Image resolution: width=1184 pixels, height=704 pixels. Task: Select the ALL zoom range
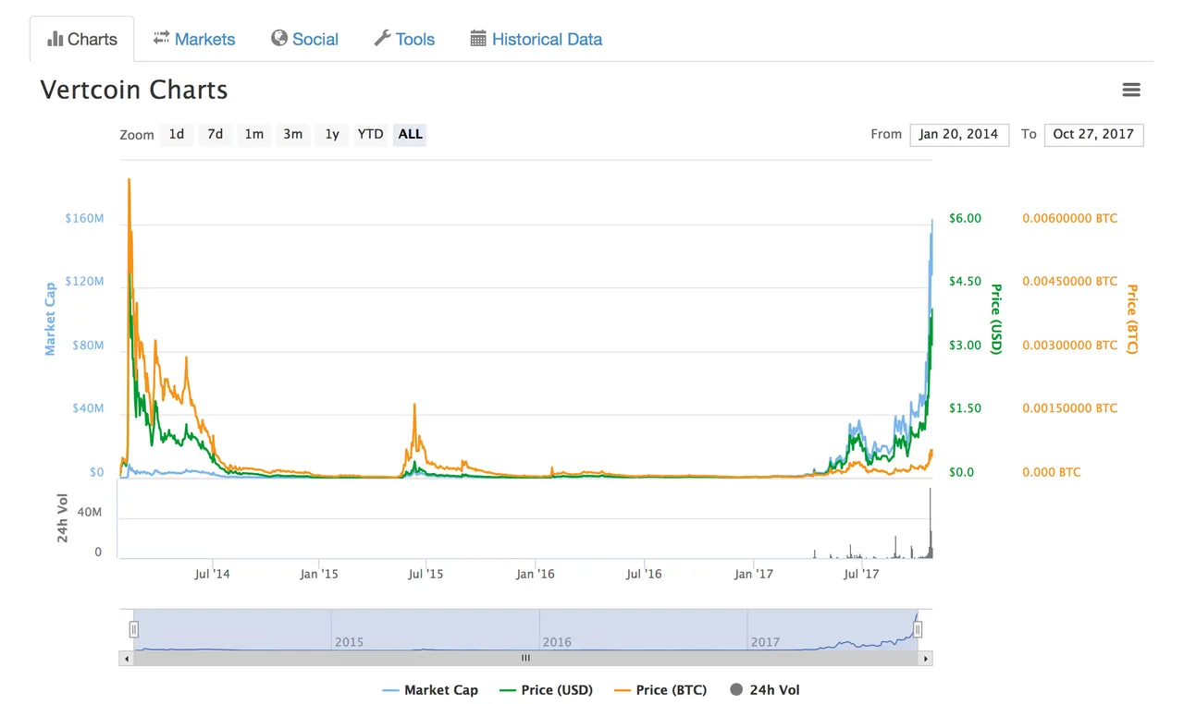pyautogui.click(x=410, y=134)
